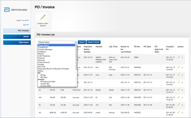
Task: Click the Abbott logo beside Administrator
Action: 7,10
